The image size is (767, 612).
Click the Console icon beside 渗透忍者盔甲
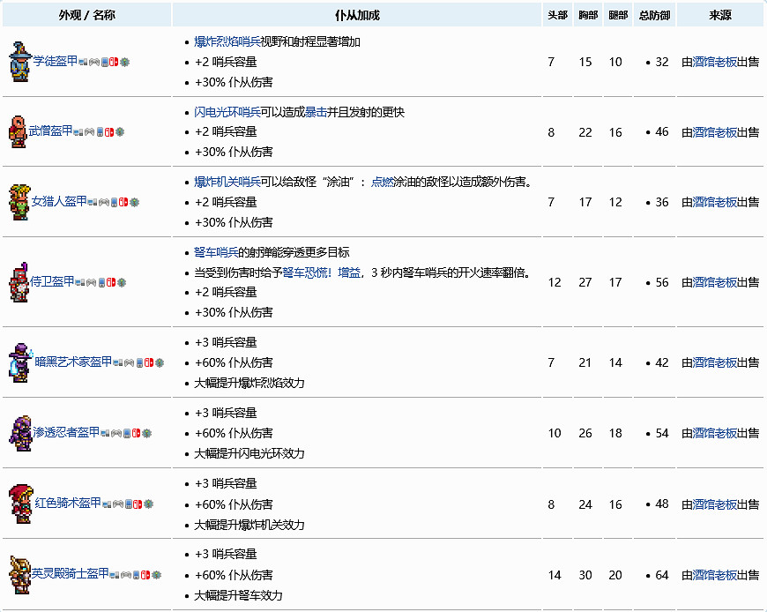[115, 433]
